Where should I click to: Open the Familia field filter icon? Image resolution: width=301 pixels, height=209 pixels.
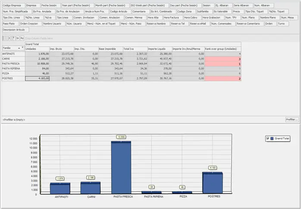point(23,48)
